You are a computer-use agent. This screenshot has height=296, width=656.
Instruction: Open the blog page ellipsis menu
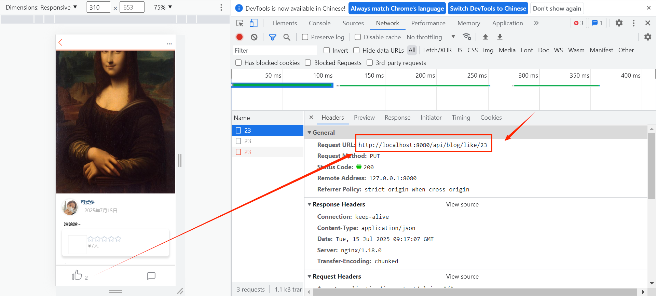tap(169, 44)
